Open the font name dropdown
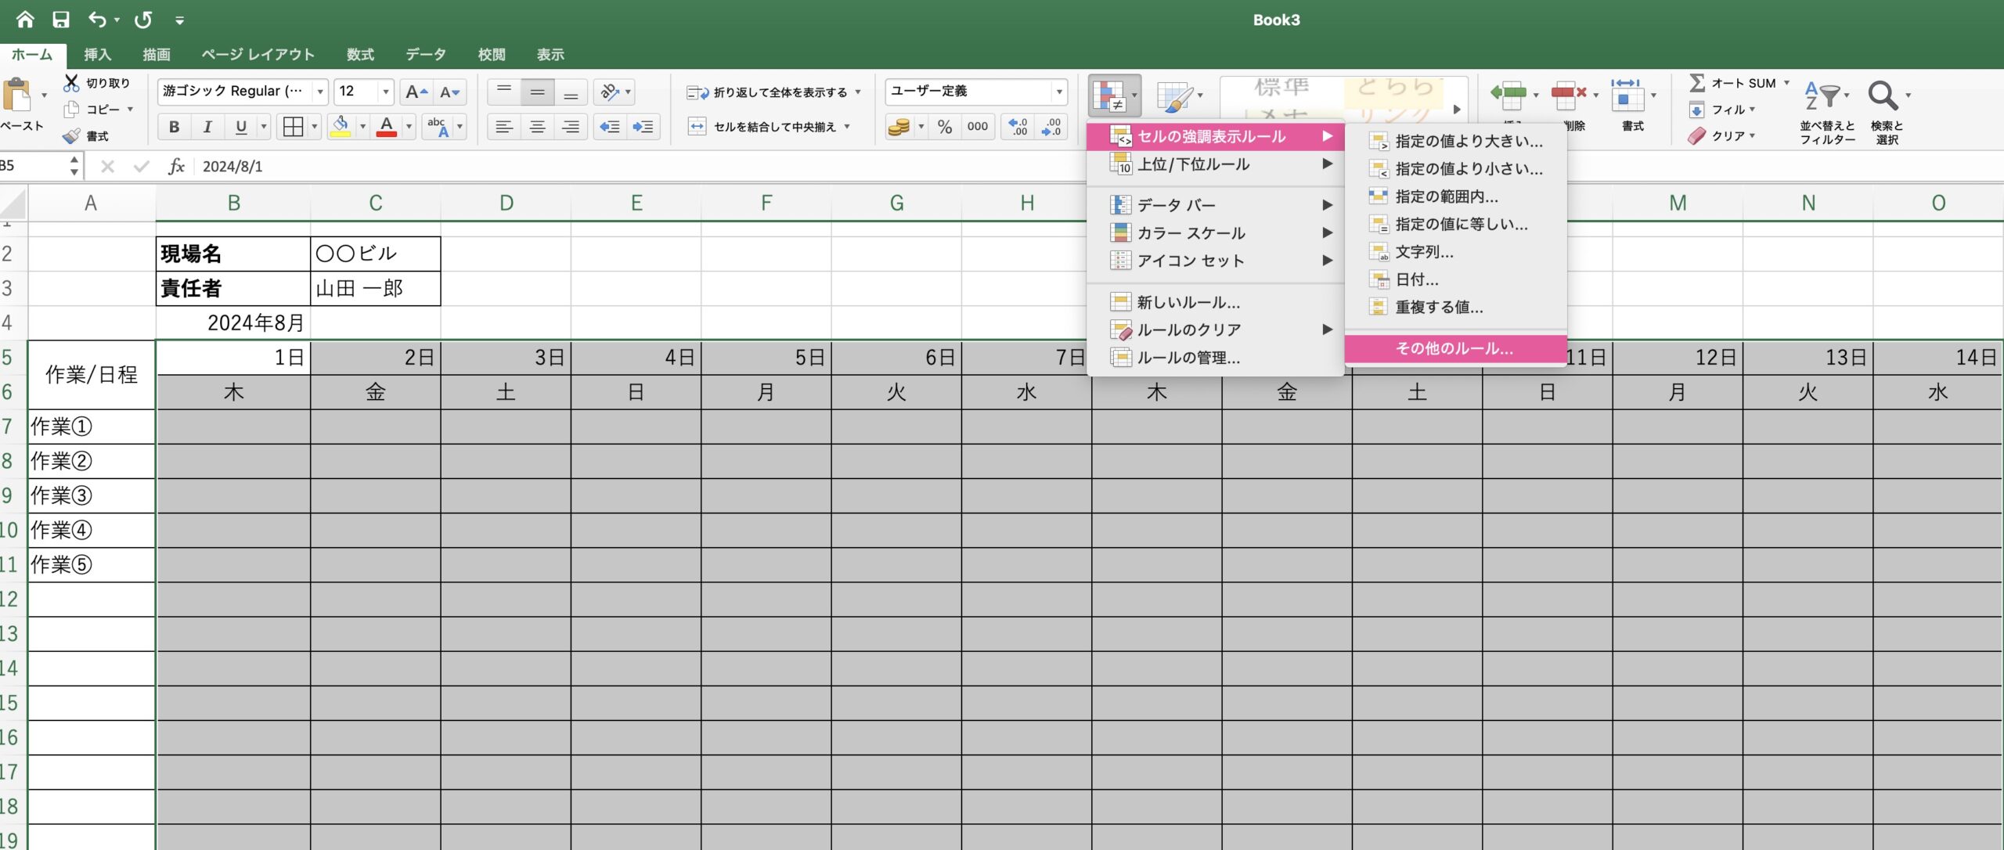 [320, 92]
